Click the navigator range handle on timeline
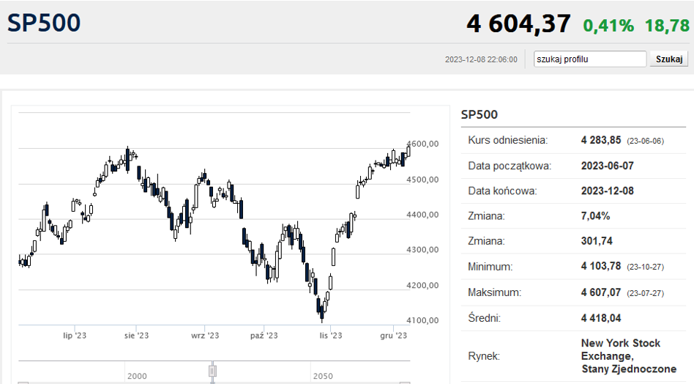Image resolution: width=694 pixels, height=384 pixels. click(212, 371)
